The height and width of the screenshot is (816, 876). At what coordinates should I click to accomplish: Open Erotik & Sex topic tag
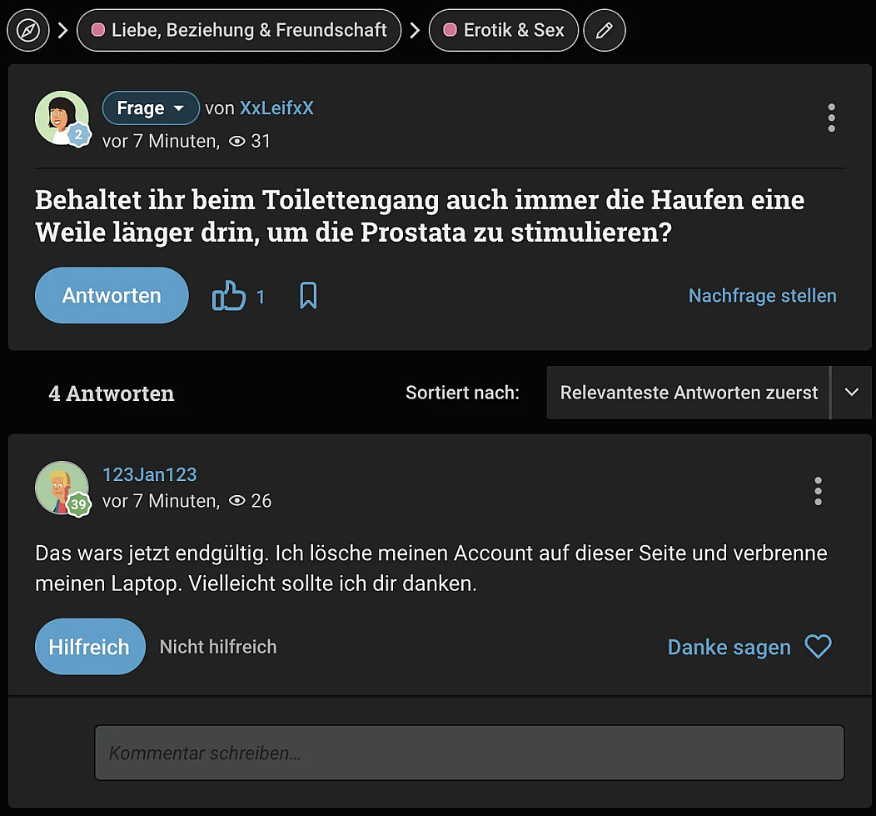(504, 31)
